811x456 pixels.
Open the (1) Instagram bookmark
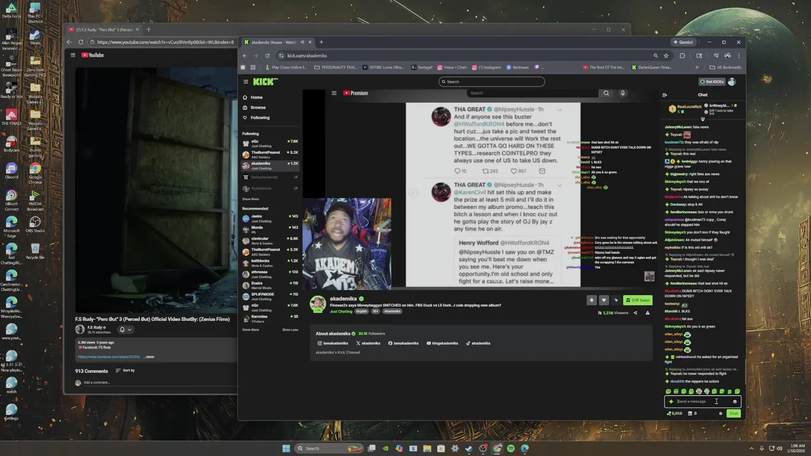(487, 67)
